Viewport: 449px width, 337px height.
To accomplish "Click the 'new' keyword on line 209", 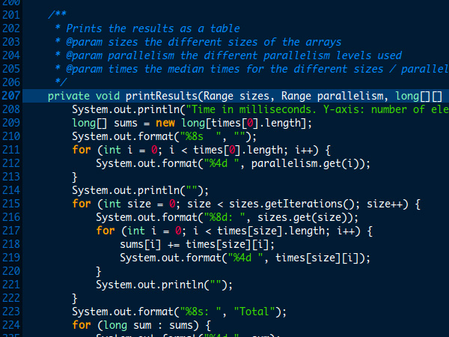I will pyautogui.click(x=165, y=123).
